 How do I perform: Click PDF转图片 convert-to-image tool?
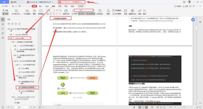click(x=27, y=12)
